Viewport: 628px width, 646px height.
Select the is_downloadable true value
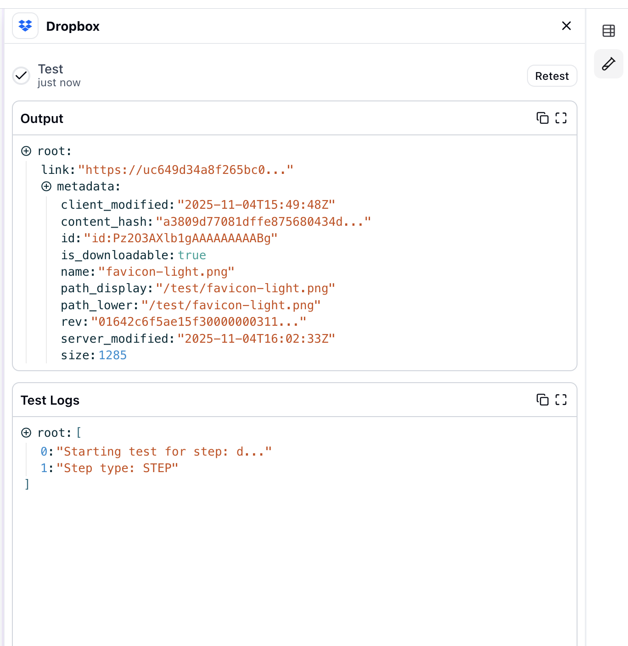[192, 256]
